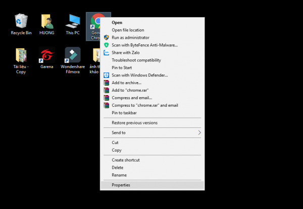Viewport: 303px width, 209px height.
Task: Choose Share with Zalo
Action: [x=153, y=52]
